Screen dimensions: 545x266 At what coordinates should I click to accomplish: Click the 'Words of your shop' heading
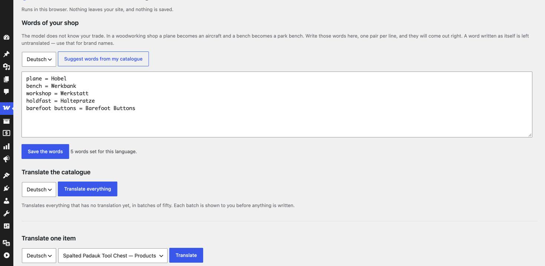click(50, 23)
